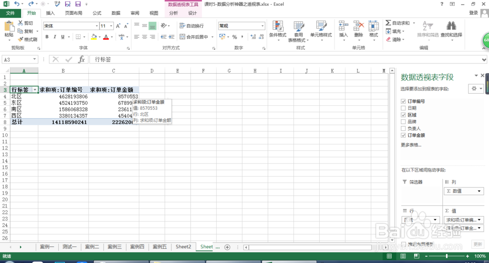Click the 清除 (Clear) button
Viewport: 489px width, 263px height.
click(395, 40)
